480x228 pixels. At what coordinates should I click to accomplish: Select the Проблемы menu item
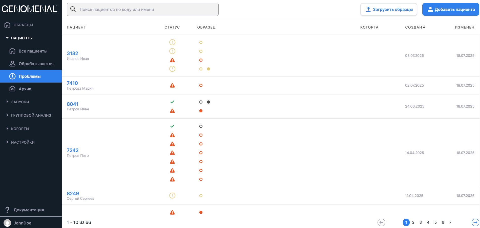click(x=30, y=76)
